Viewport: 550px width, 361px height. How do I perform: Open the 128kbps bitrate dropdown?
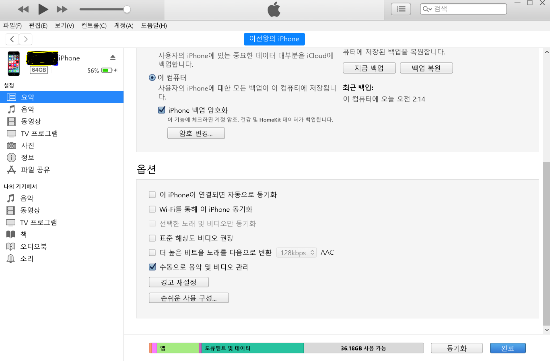pyautogui.click(x=296, y=252)
